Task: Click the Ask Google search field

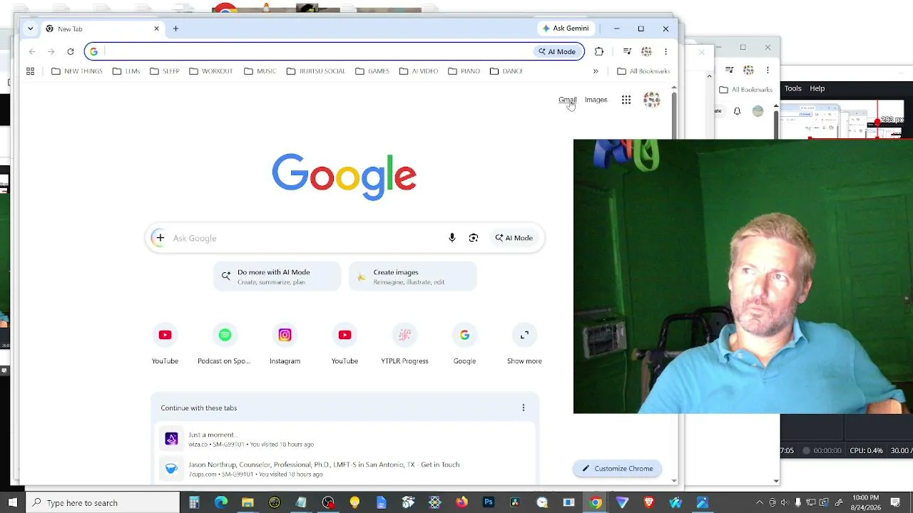Action: tap(307, 238)
